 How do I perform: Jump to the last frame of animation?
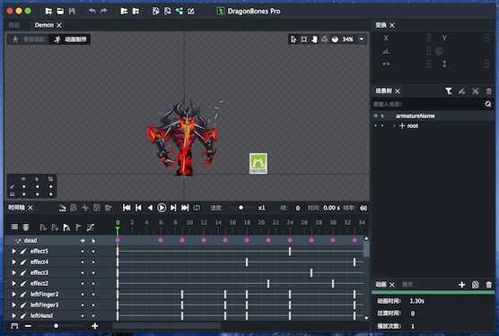(x=185, y=208)
